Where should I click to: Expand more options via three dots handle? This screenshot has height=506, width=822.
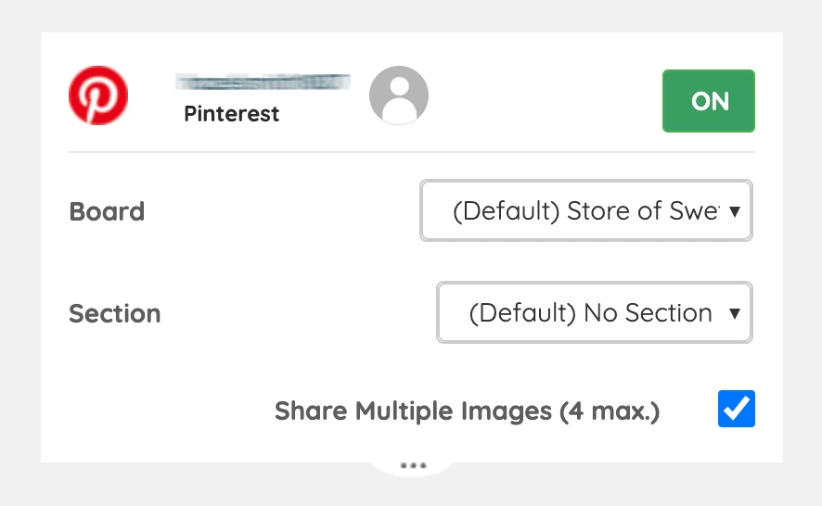pyautogui.click(x=413, y=465)
